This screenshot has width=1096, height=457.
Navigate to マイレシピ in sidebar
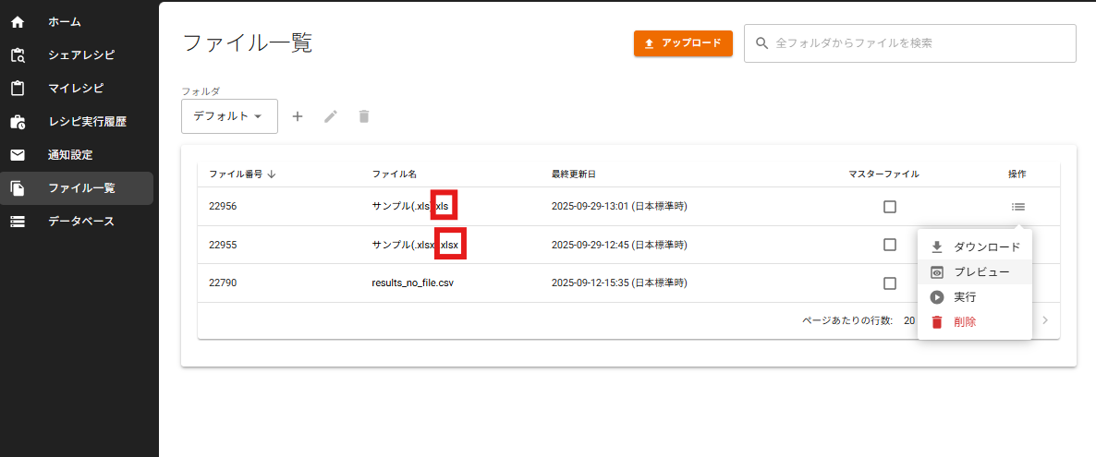click(76, 89)
